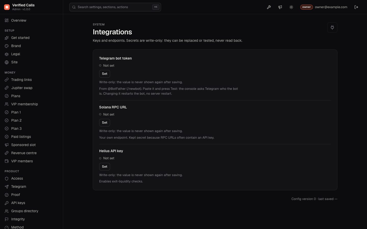Open Paid listings section
This screenshot has width=367, height=229.
[31, 137]
